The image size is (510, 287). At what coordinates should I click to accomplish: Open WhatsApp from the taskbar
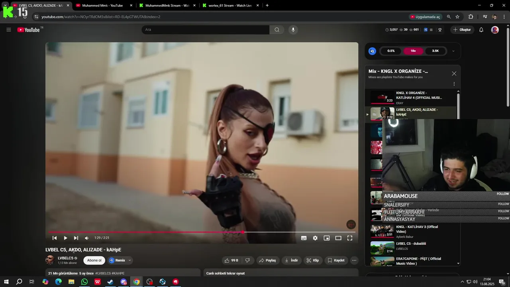pos(84,282)
